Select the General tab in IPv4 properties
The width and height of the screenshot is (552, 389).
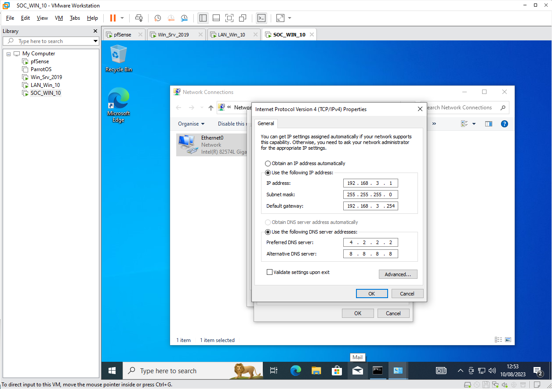point(266,124)
